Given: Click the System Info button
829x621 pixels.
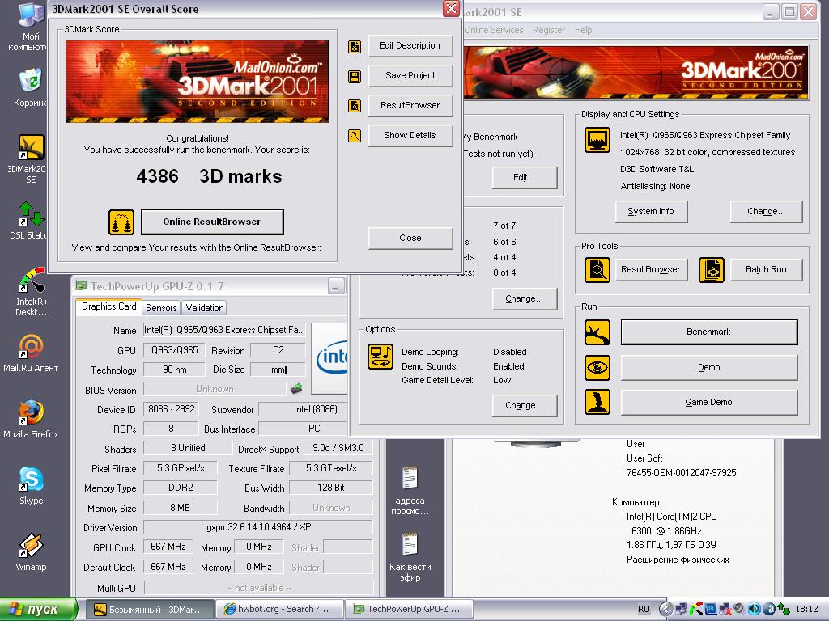Looking at the screenshot, I should [x=652, y=211].
